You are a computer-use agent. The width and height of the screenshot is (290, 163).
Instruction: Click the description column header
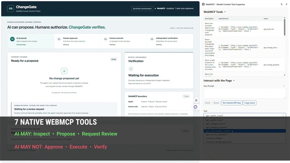coord(209,18)
